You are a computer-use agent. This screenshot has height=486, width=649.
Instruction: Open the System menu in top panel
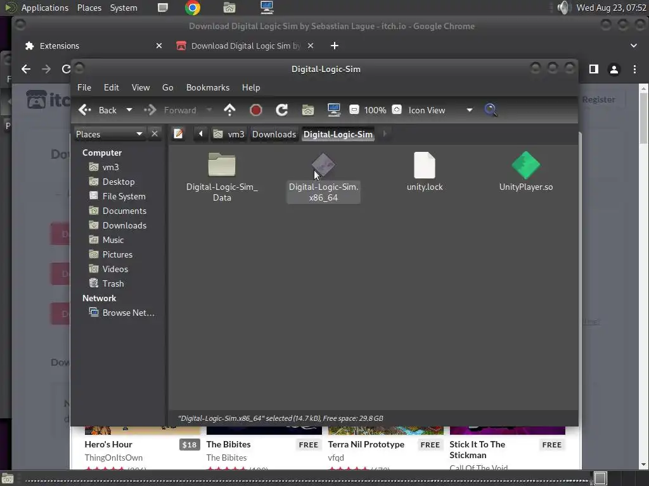click(x=124, y=8)
